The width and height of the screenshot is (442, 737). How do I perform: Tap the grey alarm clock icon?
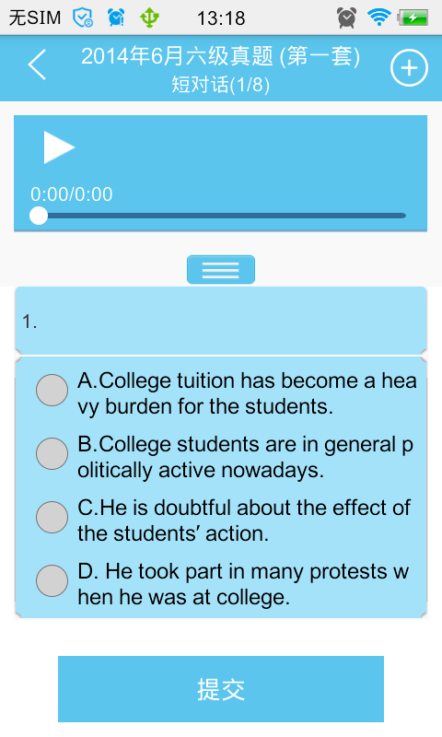346,18
